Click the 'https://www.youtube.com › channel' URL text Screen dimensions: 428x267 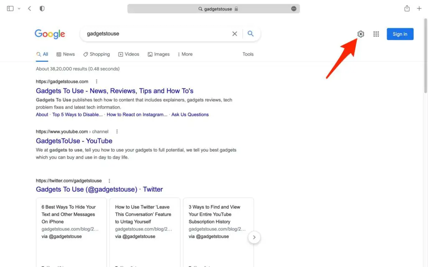tap(72, 131)
